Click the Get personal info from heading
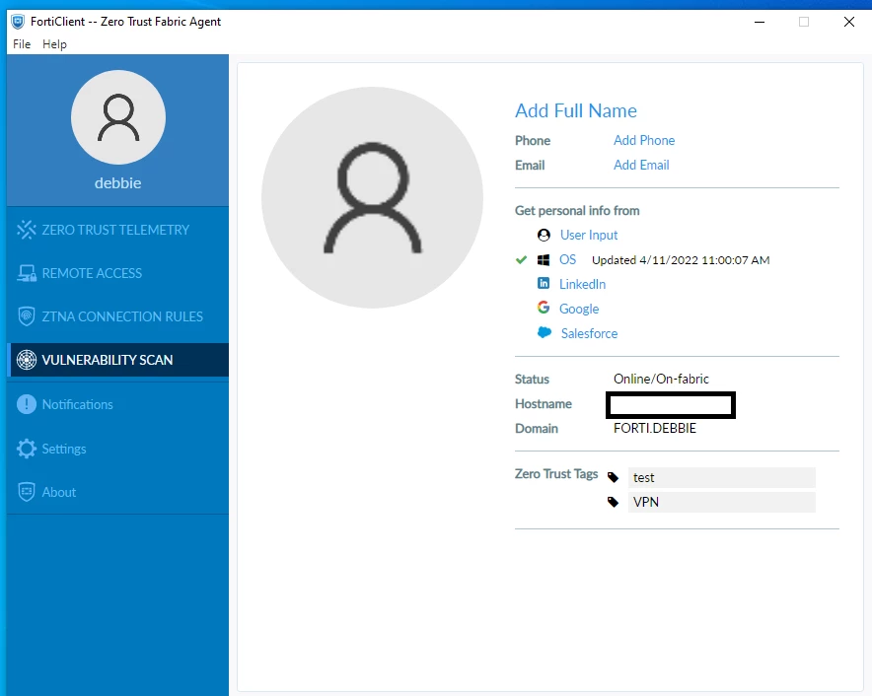 pos(577,211)
